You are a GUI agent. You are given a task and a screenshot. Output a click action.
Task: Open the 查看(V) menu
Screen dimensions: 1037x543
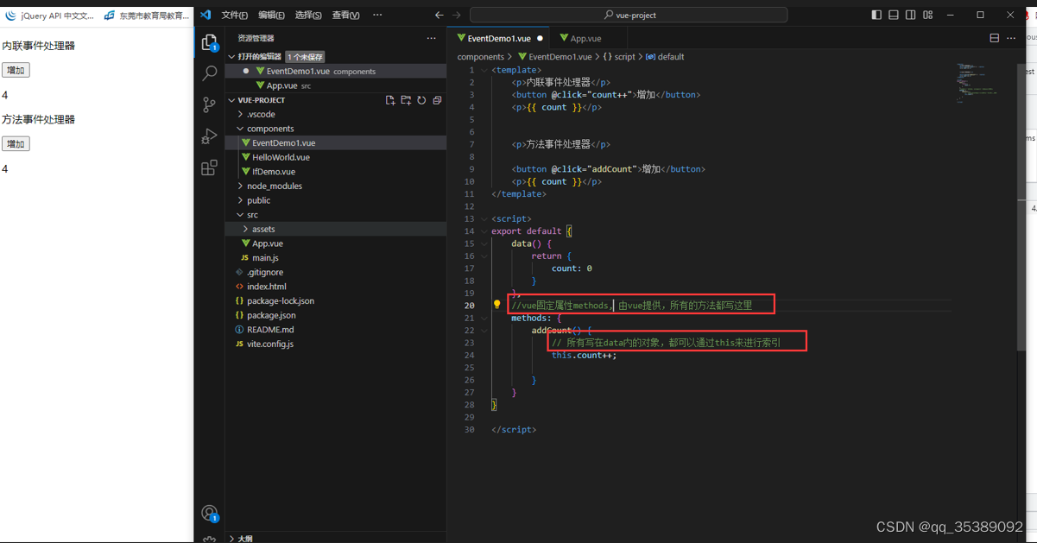point(345,15)
